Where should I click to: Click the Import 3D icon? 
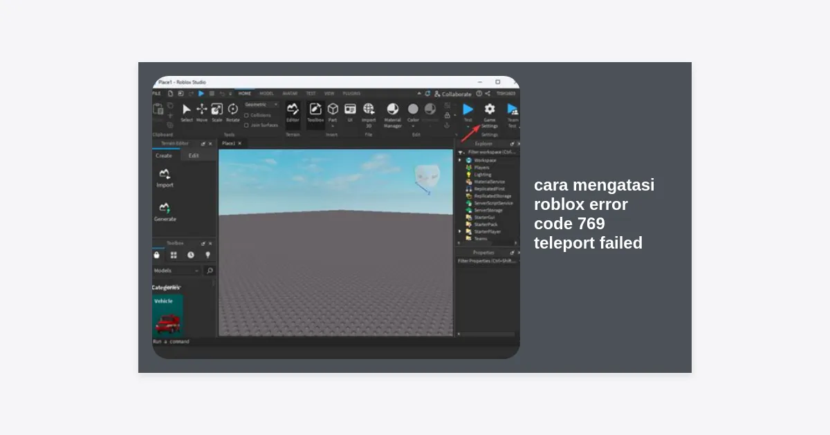click(x=369, y=109)
